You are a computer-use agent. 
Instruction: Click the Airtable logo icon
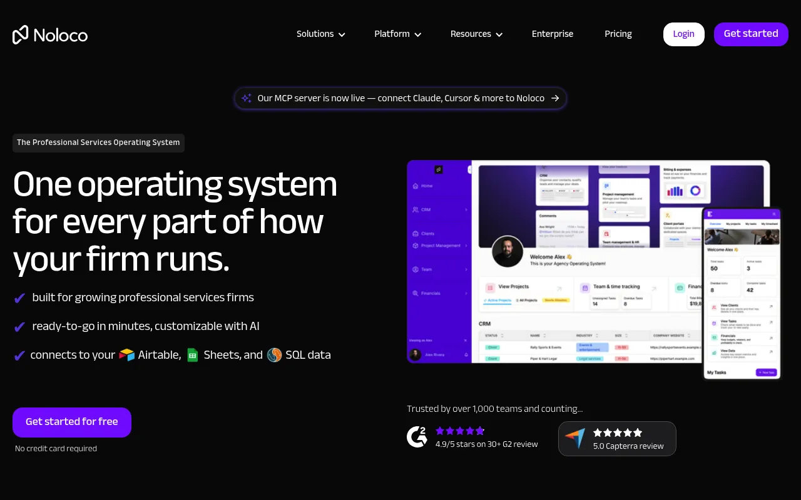(127, 355)
